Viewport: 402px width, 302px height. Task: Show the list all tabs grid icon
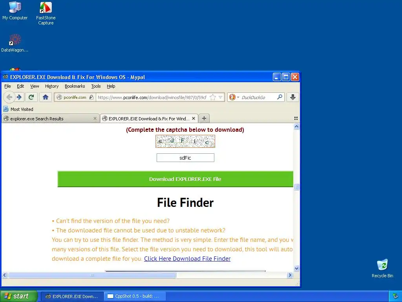[296, 118]
